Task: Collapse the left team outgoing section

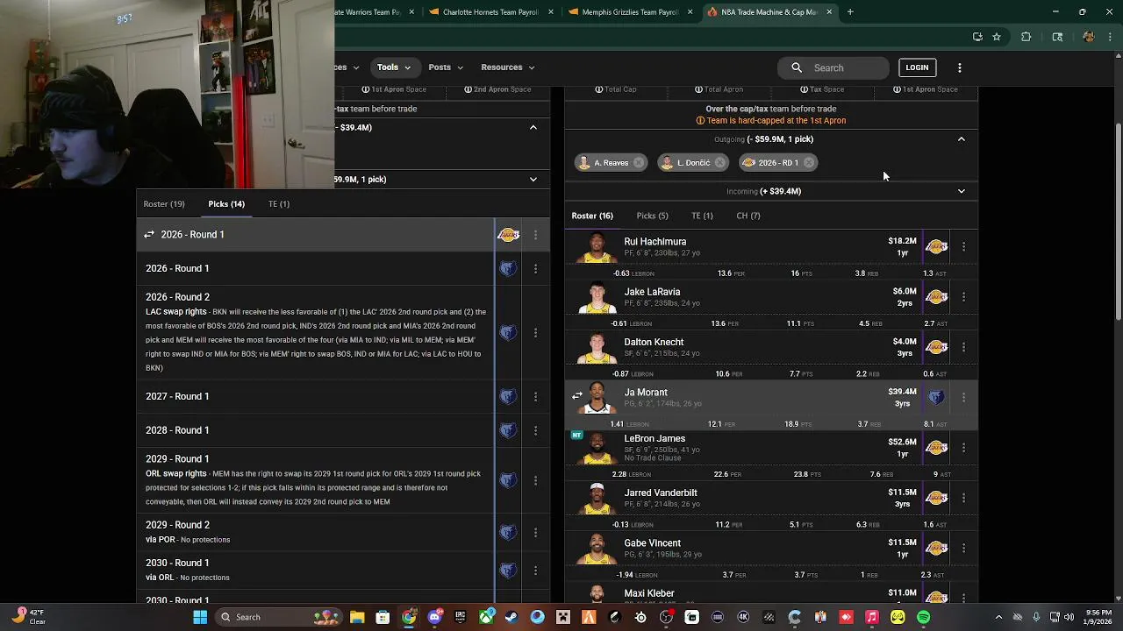Action: tap(533, 128)
